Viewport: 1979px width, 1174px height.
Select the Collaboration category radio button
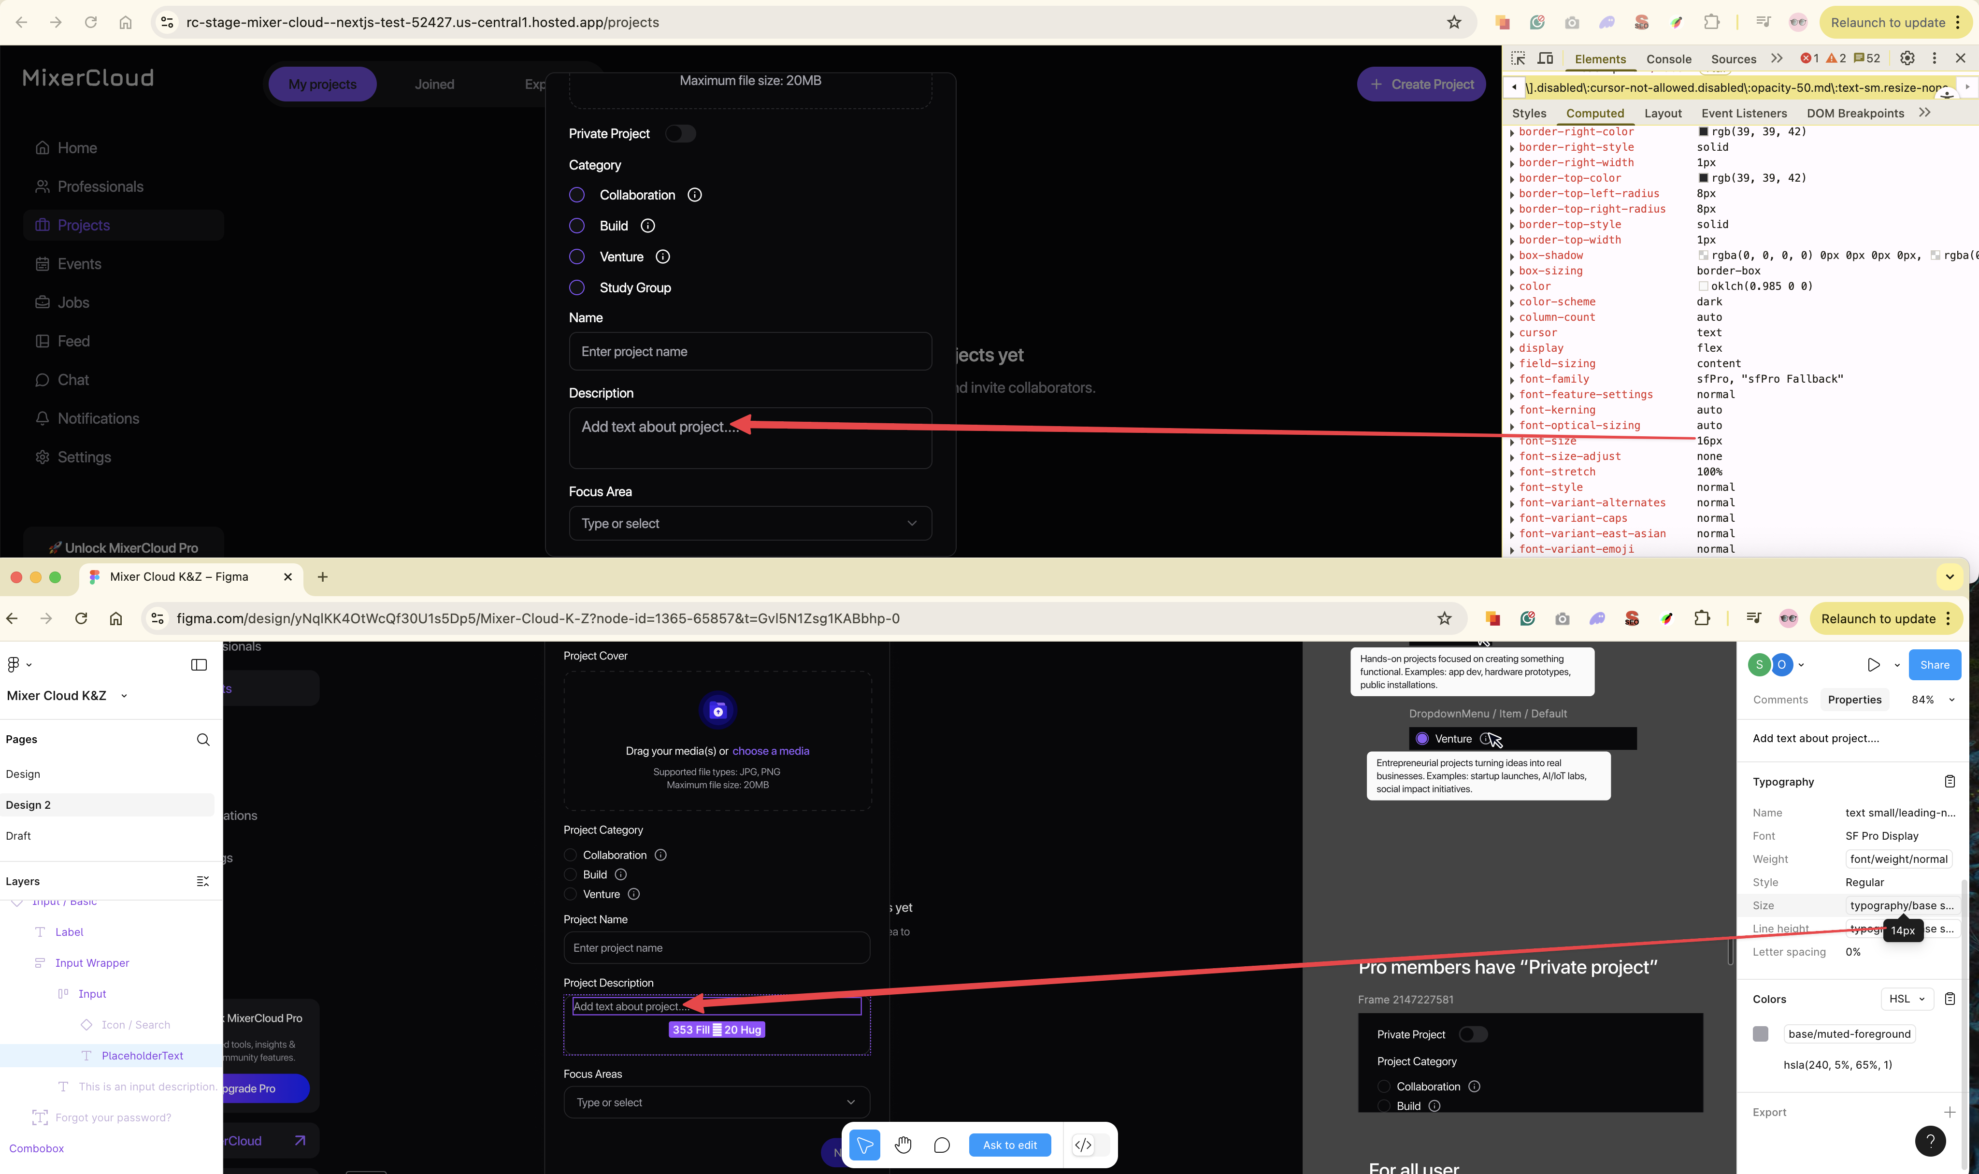point(576,195)
